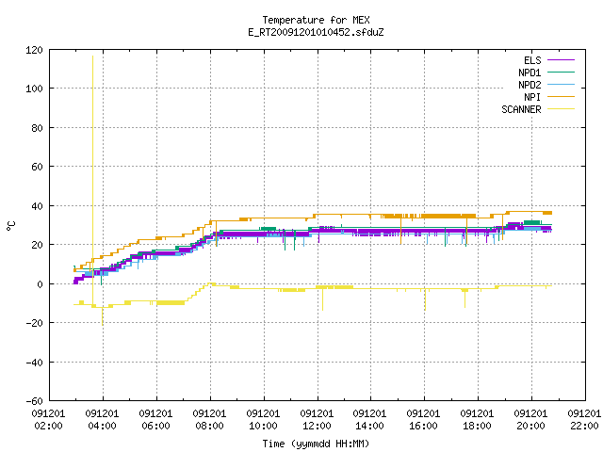The width and height of the screenshot is (603, 452).
Task: Click the x-axis tick label 02:00
Action: [48, 426]
